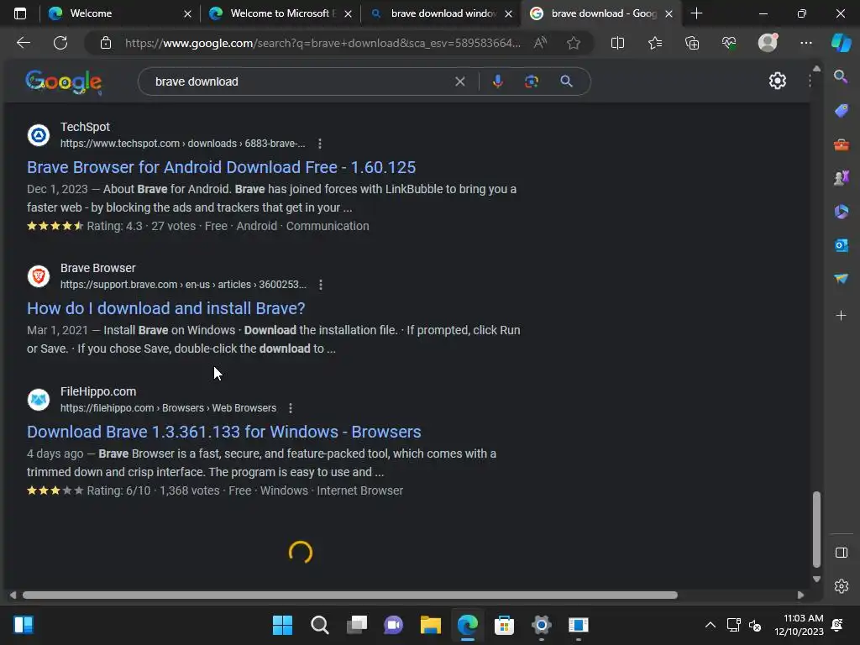Open File Explorer from taskbar
The image size is (860, 645).
(x=431, y=625)
